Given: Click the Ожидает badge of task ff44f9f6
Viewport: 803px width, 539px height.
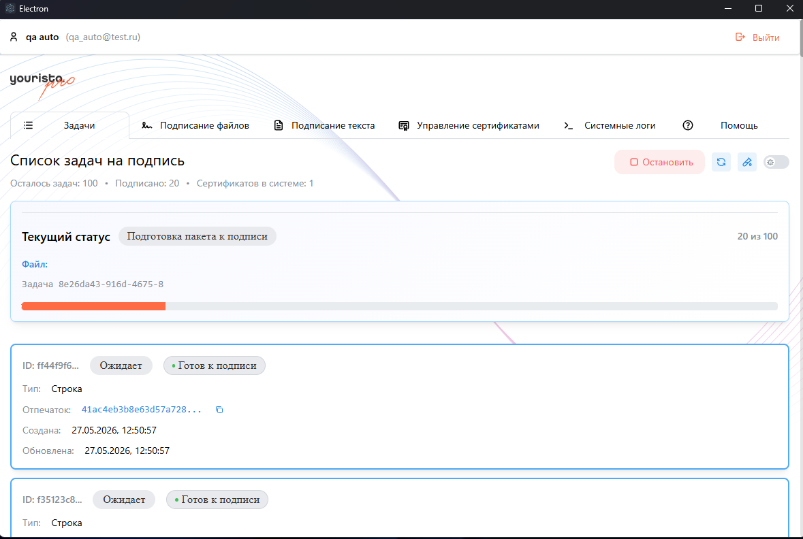Looking at the screenshot, I should point(121,365).
